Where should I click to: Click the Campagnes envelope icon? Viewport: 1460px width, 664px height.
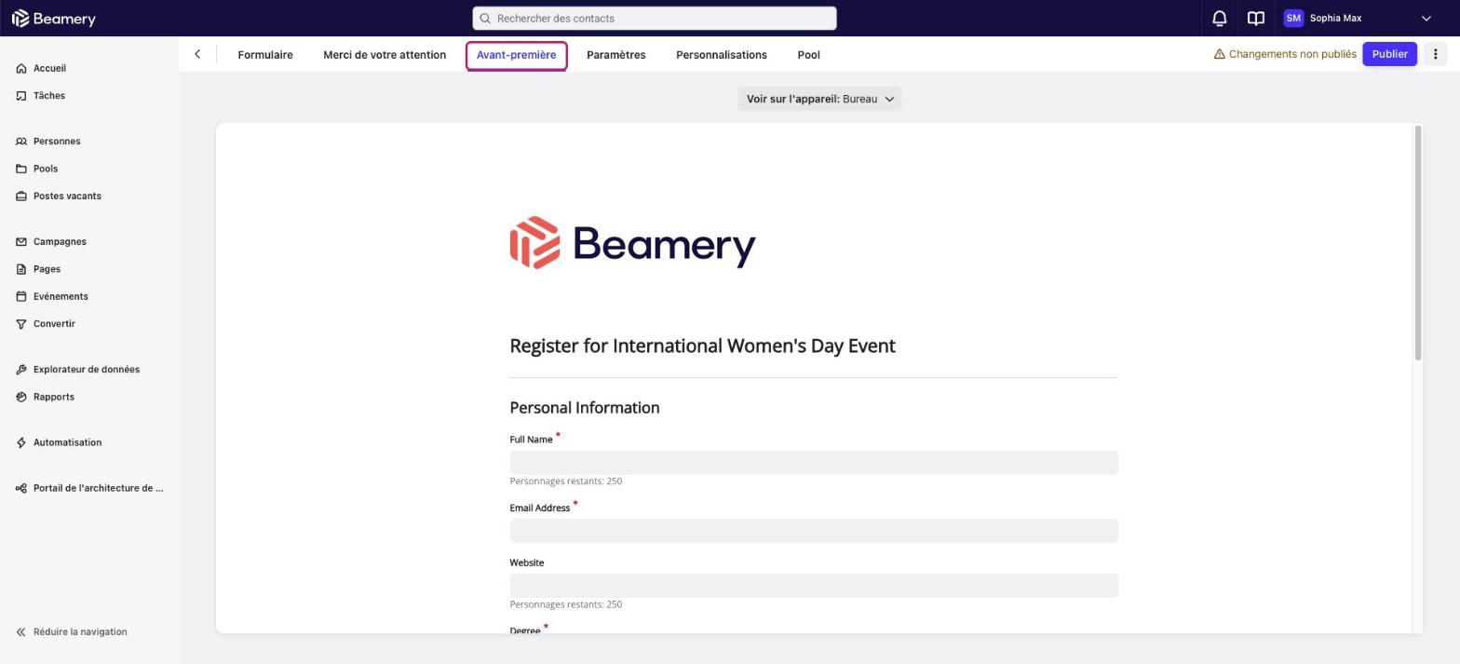[x=21, y=242]
